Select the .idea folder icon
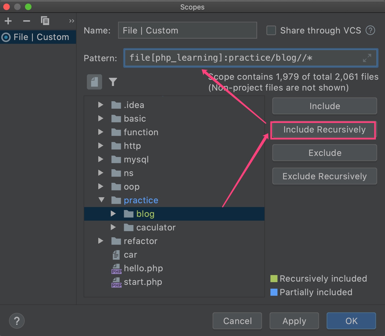 pos(116,105)
